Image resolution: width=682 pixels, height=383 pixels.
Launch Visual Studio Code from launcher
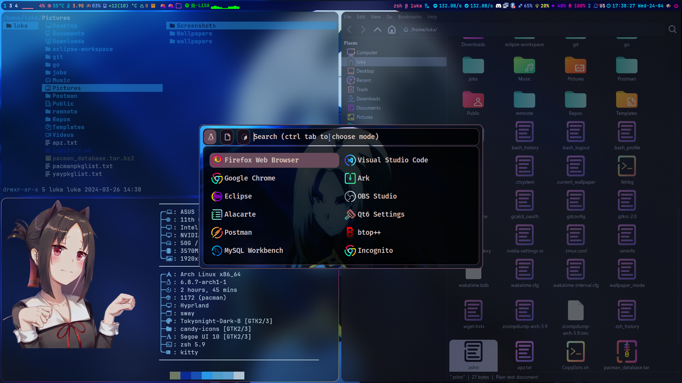(x=407, y=160)
